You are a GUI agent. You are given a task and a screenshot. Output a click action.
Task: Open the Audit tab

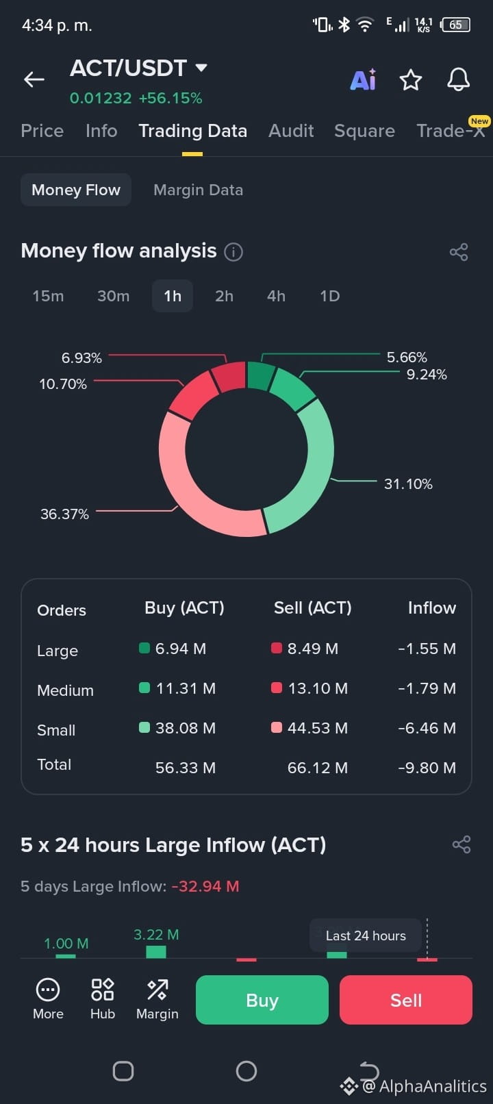point(291,131)
